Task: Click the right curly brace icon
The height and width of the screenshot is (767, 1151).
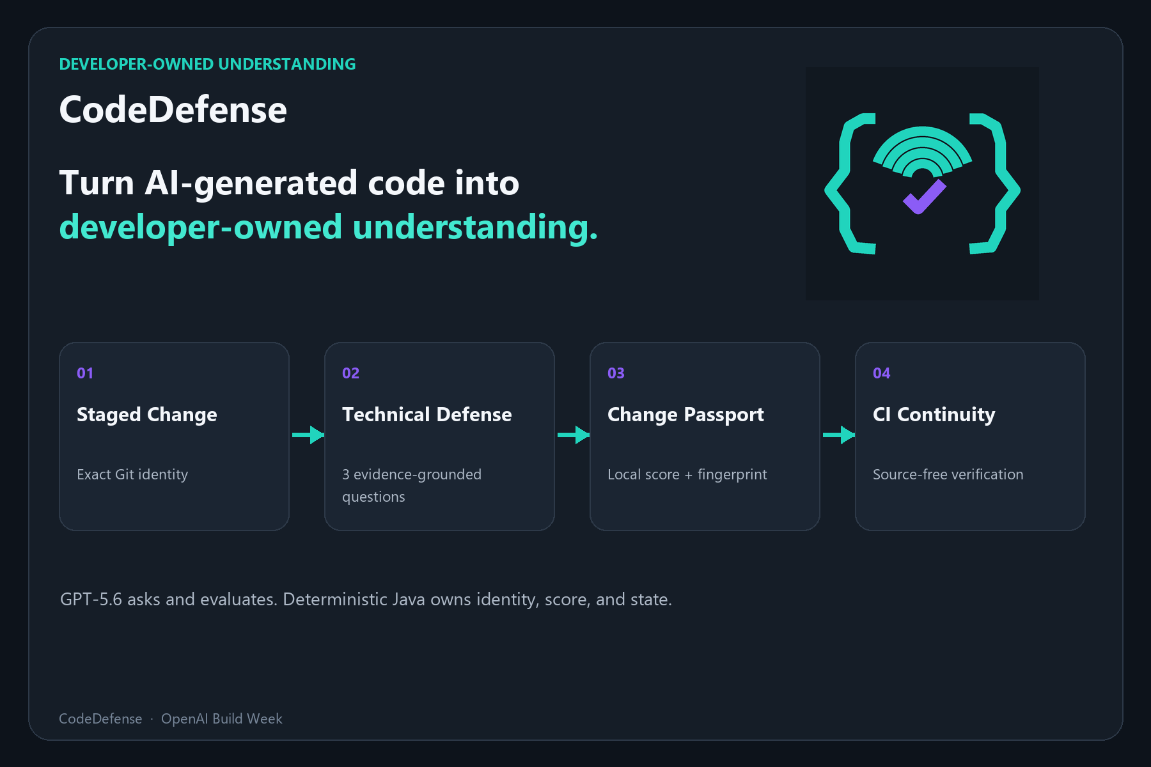Action: pyautogui.click(x=994, y=183)
